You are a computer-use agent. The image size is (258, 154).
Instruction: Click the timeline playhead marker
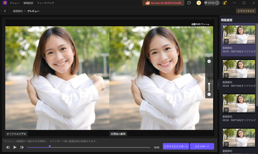(x=50, y=146)
